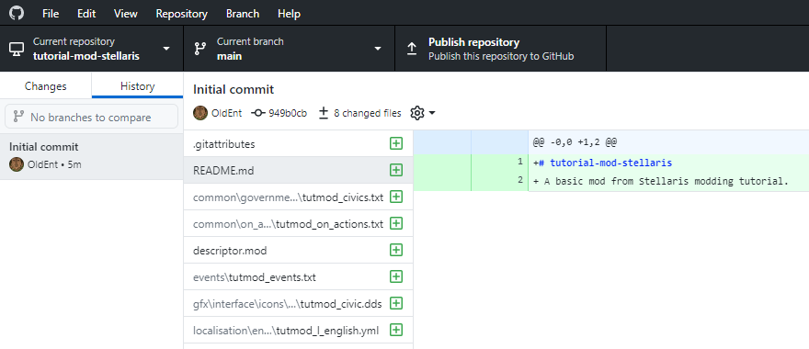The image size is (809, 349).
Task: Click OldEnt avatar in history list
Action: click(17, 165)
